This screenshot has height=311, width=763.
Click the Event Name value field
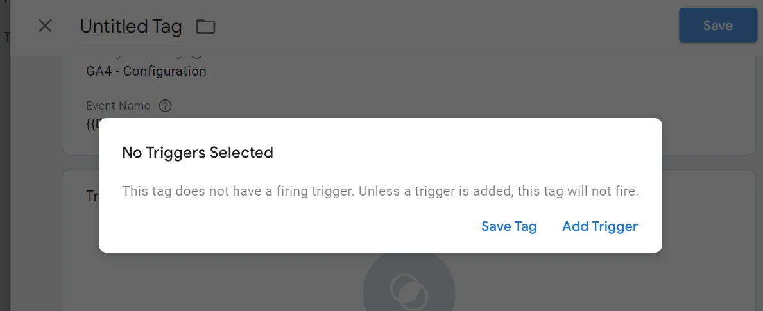[92, 124]
